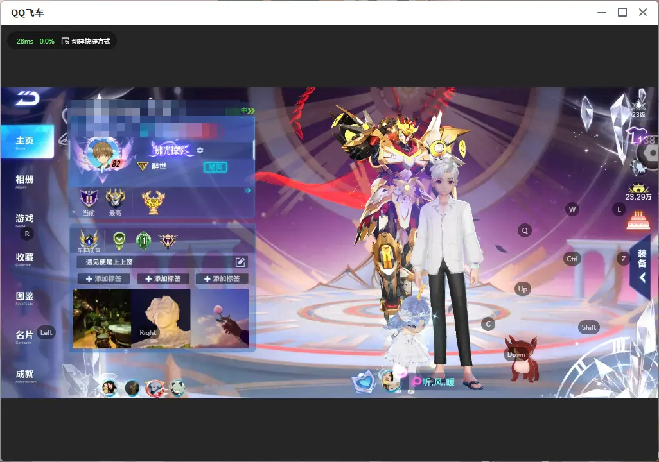Screen dimensions: 659x462
Task: Click the birthday cake icon
Action: tap(638, 221)
